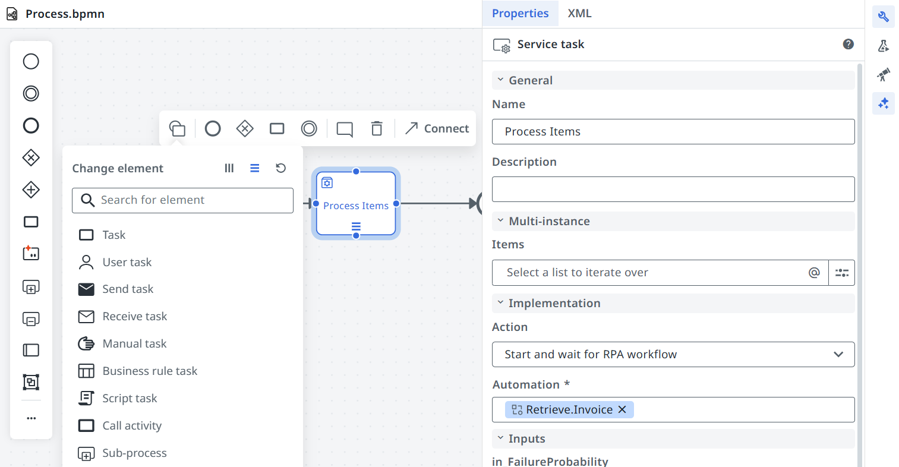Image resolution: width=899 pixels, height=467 pixels.
Task: Append an intermediate event from context toolbar
Action: point(309,128)
